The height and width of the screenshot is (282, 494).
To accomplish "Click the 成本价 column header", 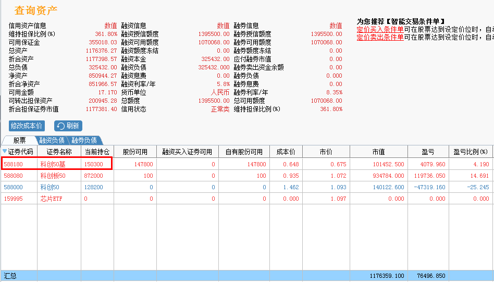I will tap(286, 152).
